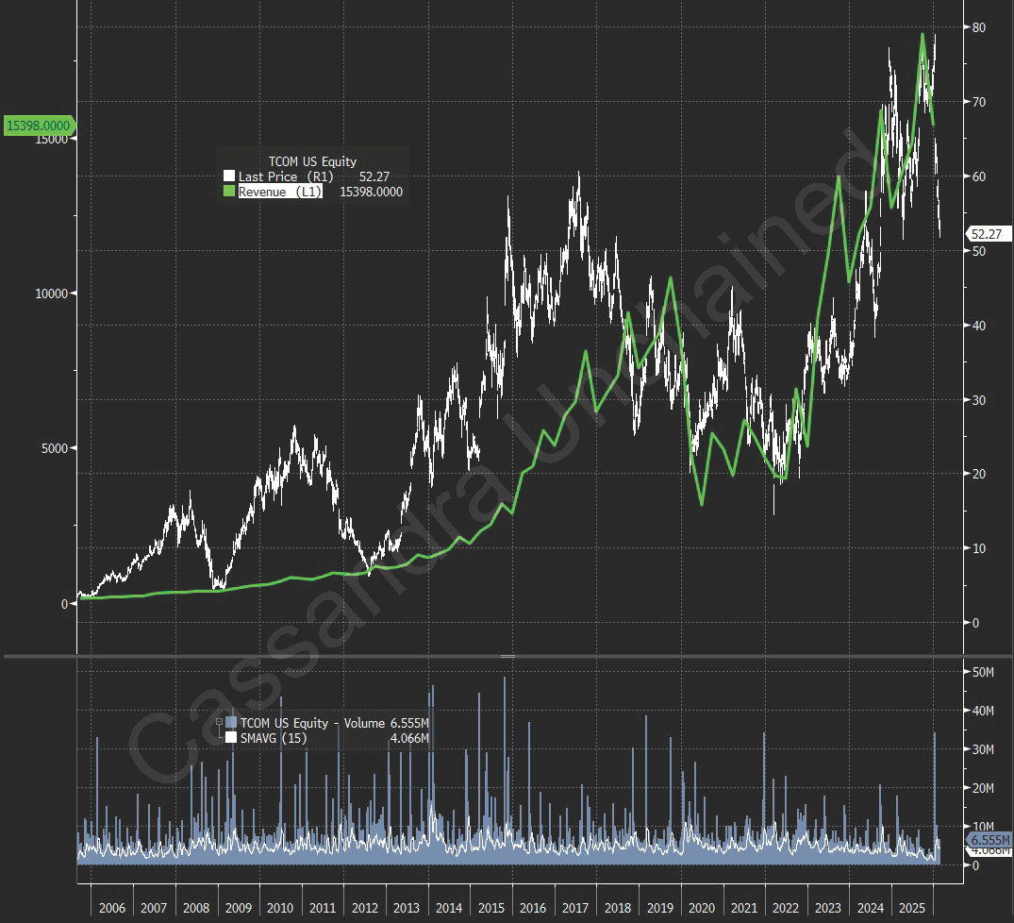This screenshot has height=923, width=1014.
Task: Click the blue Volume series swatch
Action: [x=231, y=723]
